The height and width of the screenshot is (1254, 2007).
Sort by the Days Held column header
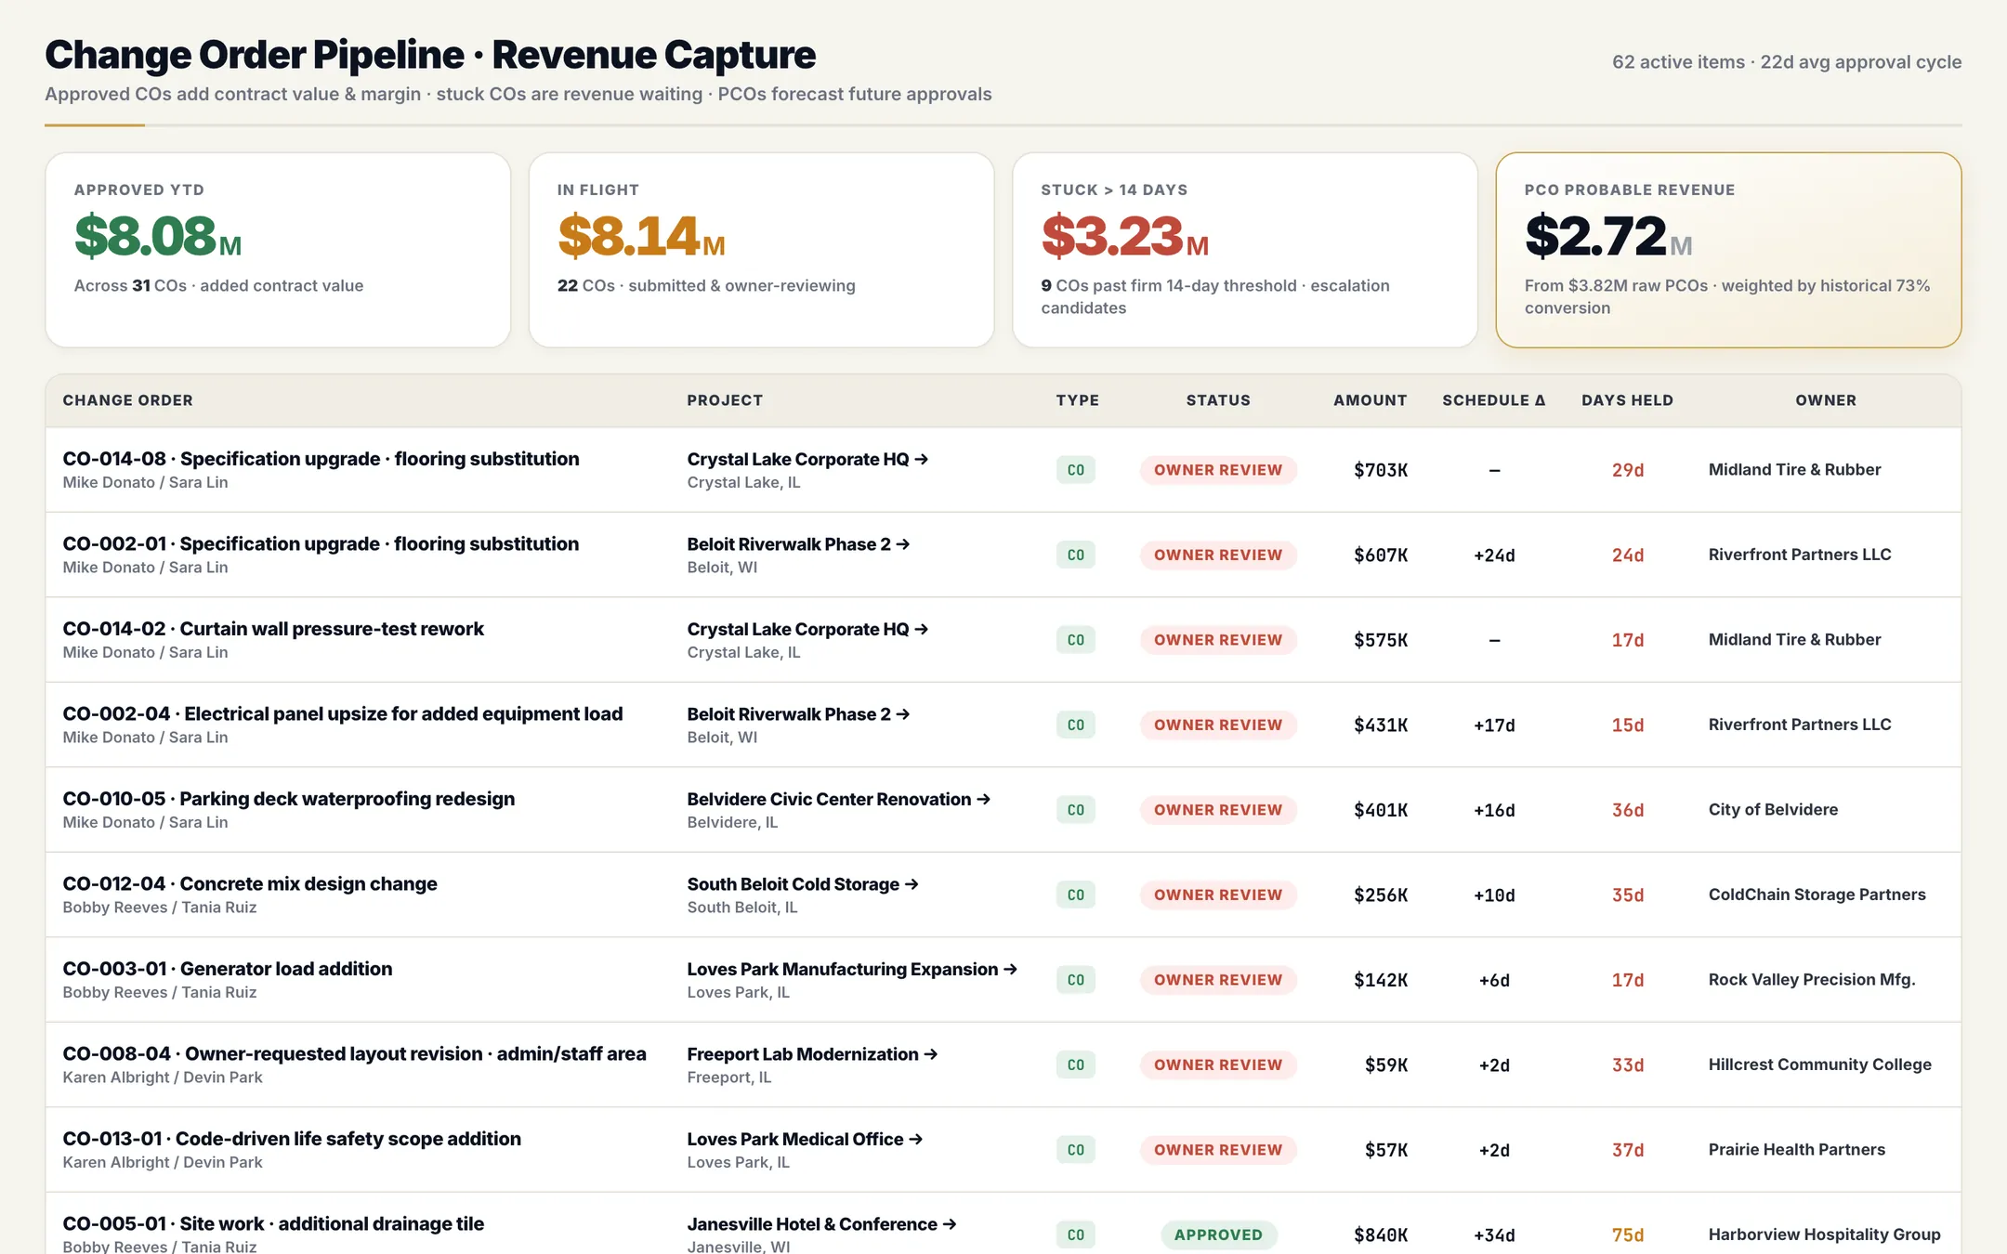(1627, 400)
